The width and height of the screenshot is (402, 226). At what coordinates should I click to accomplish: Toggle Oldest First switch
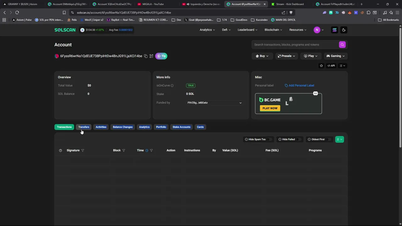[x=328, y=139]
